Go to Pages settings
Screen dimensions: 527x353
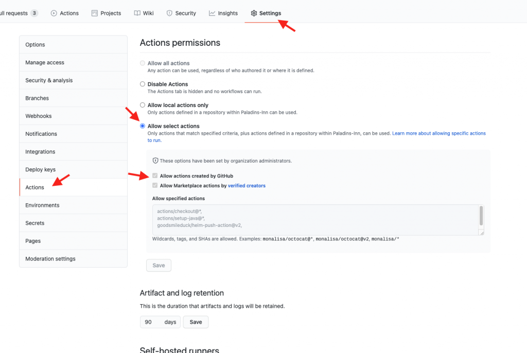(73, 241)
